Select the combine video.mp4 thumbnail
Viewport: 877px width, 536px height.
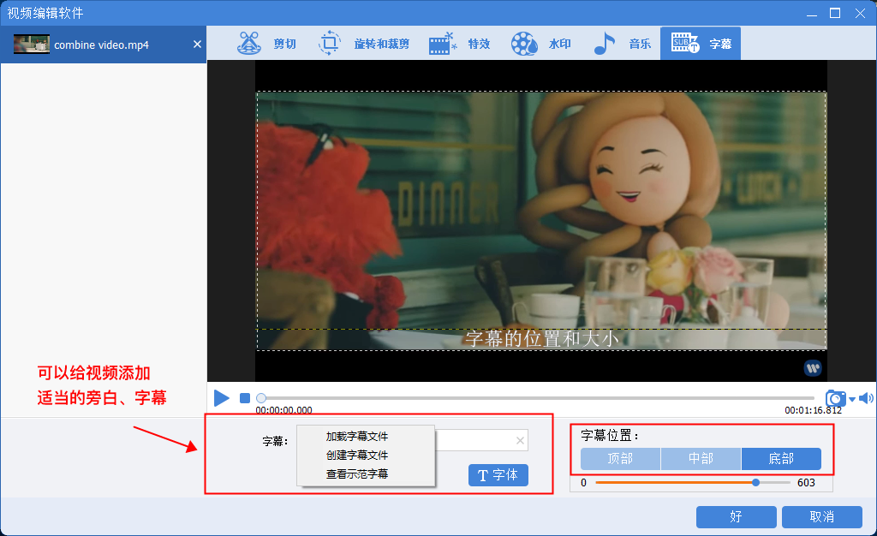click(32, 45)
